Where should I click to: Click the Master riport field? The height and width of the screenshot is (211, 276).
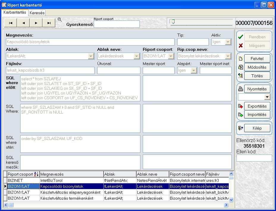pyautogui.click(x=159, y=70)
